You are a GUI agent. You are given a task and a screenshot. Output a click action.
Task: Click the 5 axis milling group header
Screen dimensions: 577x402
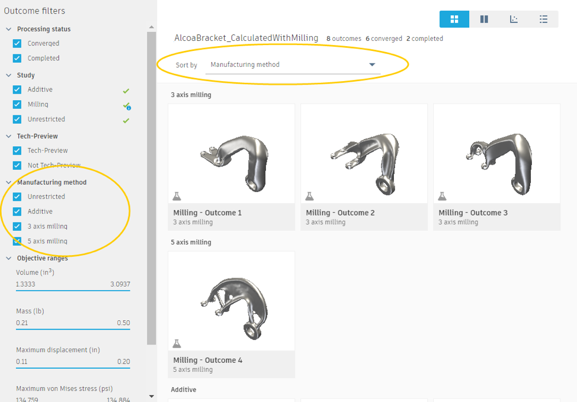[191, 242]
